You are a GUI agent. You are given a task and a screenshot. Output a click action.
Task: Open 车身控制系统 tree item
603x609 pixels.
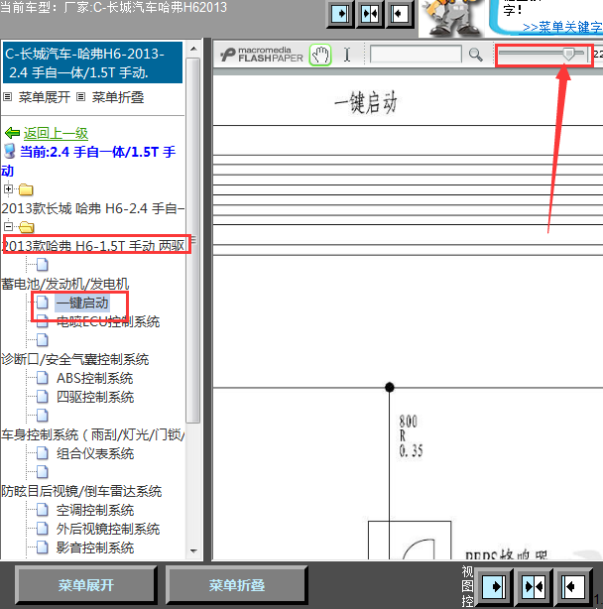tap(92, 434)
